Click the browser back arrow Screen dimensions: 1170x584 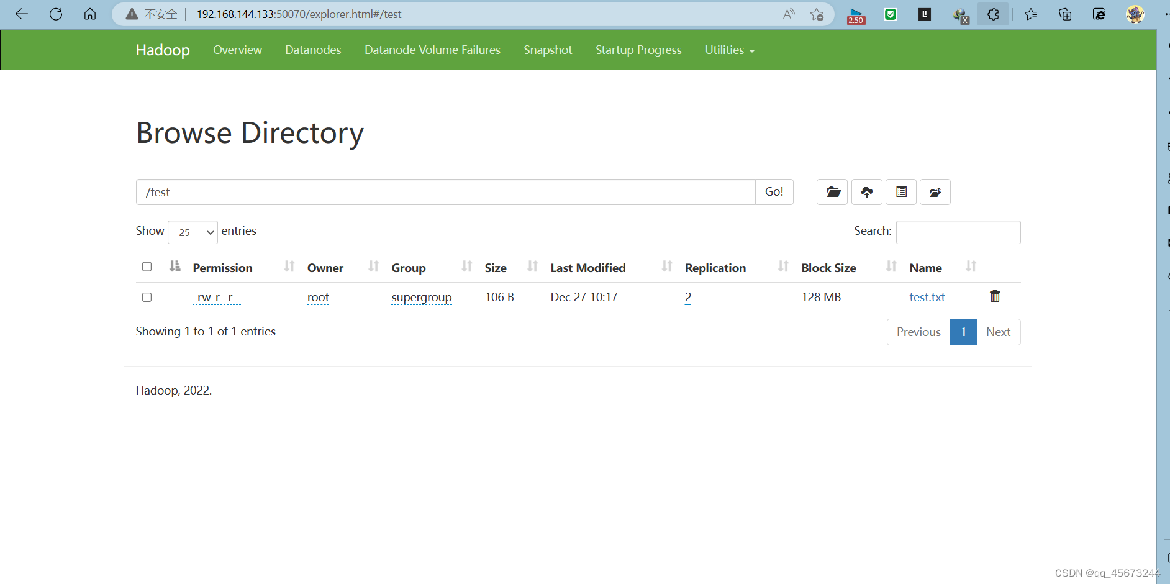(x=22, y=14)
